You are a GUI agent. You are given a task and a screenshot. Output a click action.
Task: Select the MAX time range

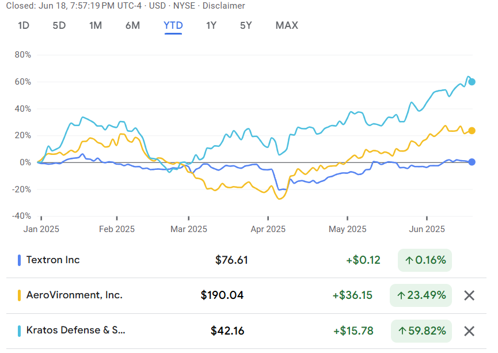tap(287, 25)
